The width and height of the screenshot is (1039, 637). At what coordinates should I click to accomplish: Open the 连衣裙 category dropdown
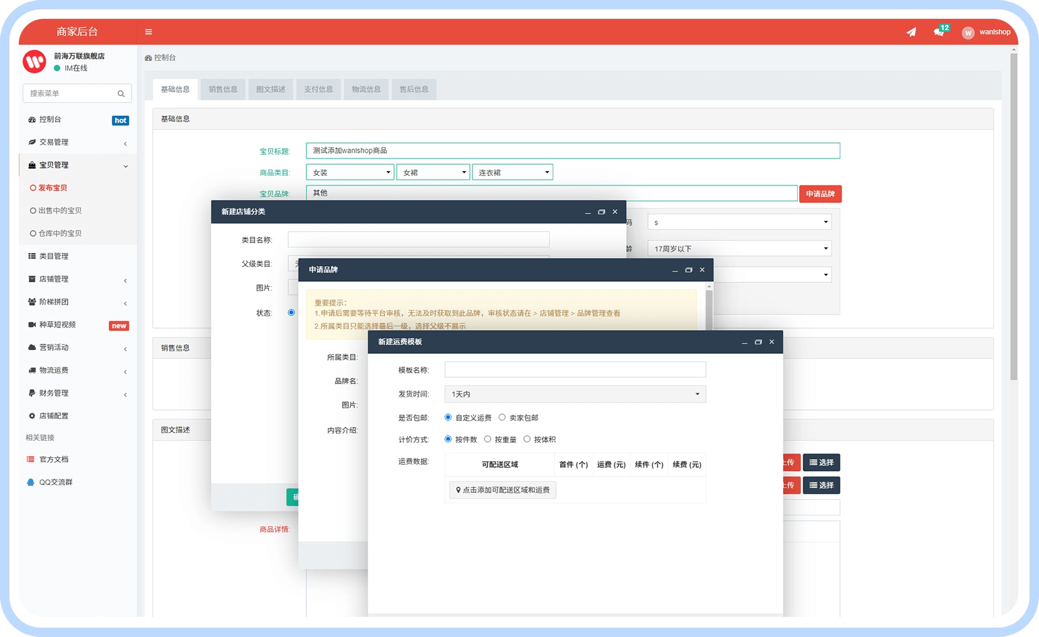coord(512,172)
